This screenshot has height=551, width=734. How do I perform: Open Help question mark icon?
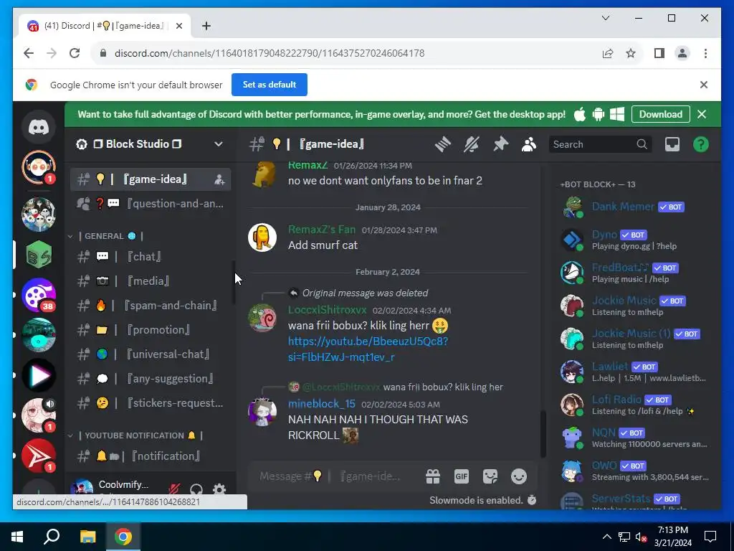(701, 144)
